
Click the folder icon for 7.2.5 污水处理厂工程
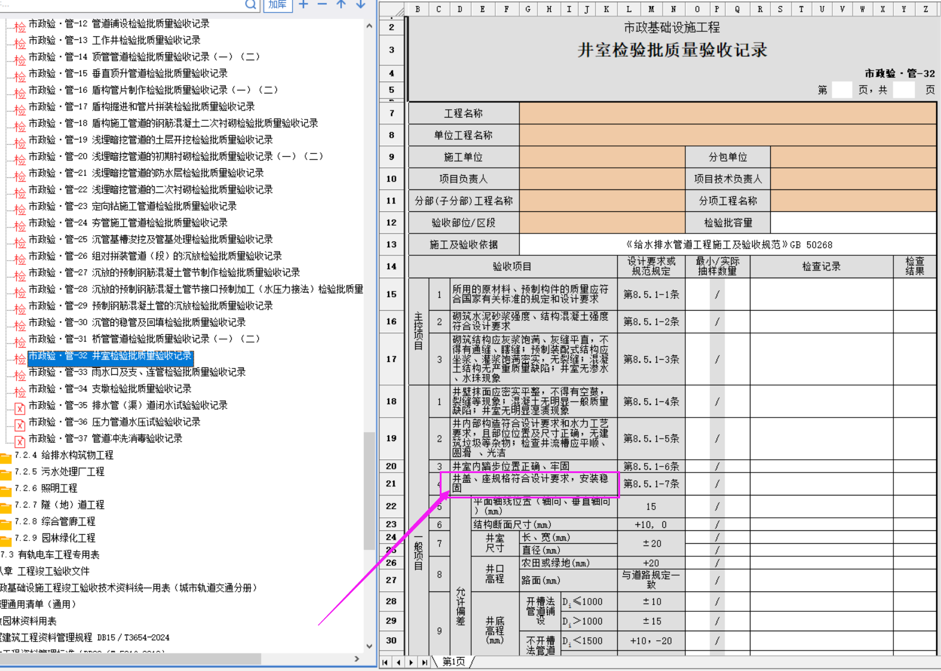[x=5, y=474]
